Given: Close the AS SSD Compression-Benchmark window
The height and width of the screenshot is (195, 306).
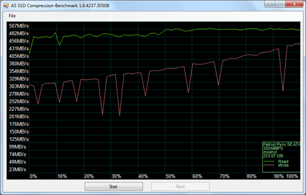Looking at the screenshot, I should [x=295, y=4].
